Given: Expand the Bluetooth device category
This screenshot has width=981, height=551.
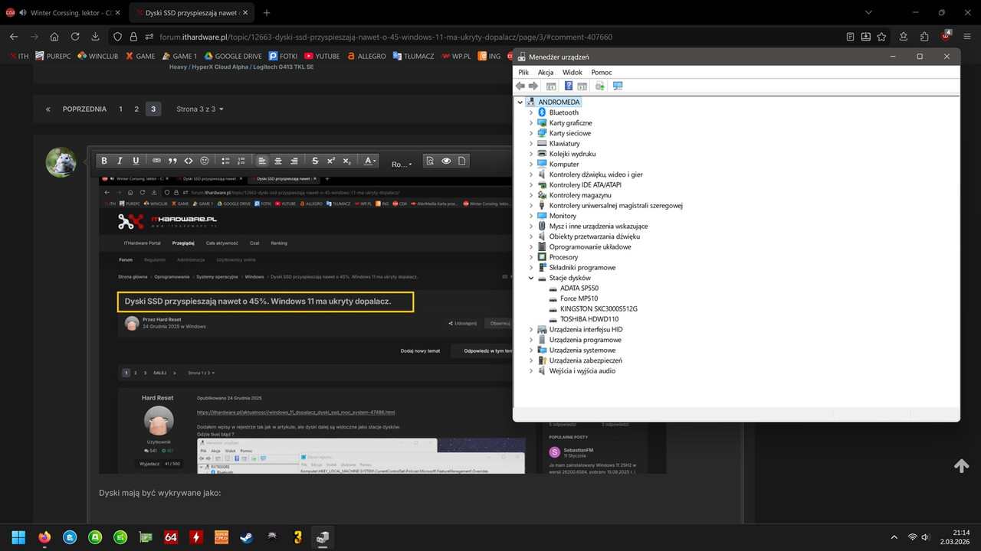Looking at the screenshot, I should tap(531, 112).
